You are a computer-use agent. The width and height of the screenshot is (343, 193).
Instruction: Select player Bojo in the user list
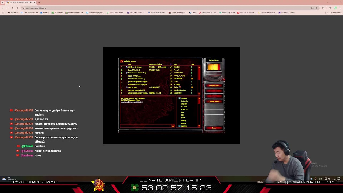coord(183,115)
